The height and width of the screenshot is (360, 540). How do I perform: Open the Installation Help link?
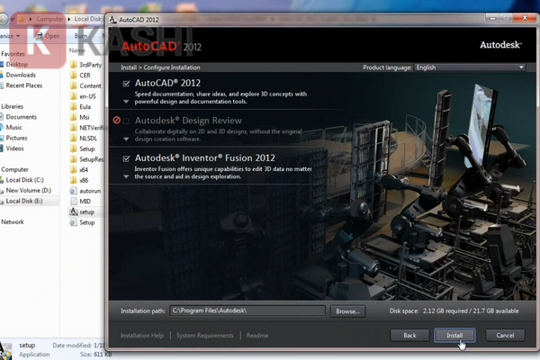(x=142, y=335)
